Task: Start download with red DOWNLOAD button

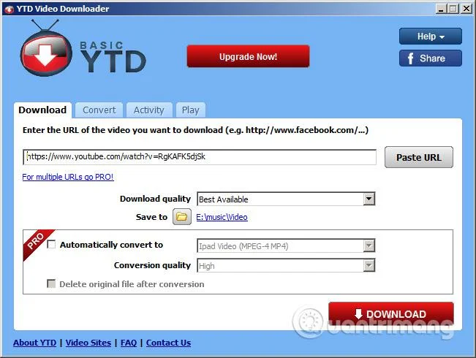Action: point(391,313)
